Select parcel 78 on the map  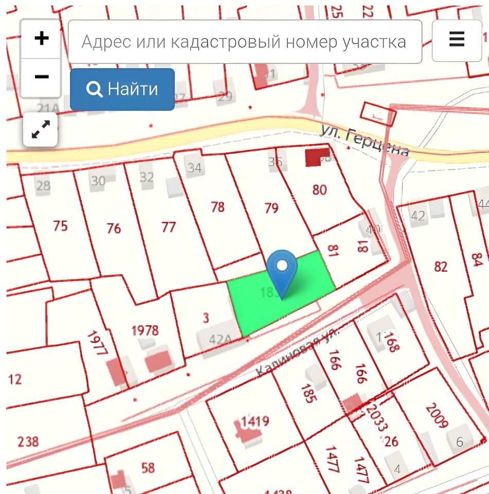pyautogui.click(x=218, y=207)
